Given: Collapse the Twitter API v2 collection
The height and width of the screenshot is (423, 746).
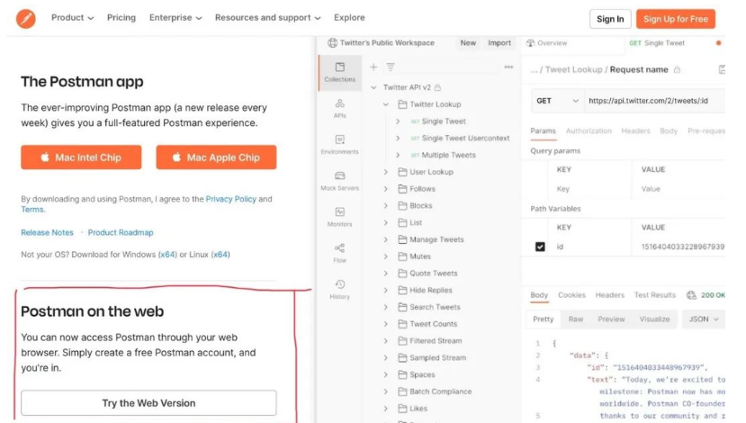Looking at the screenshot, I should (x=373, y=87).
